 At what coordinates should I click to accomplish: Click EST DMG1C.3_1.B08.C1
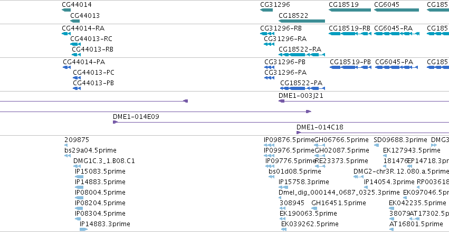(77, 166)
